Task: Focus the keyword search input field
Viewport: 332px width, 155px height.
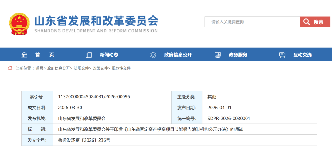Action: click(252, 22)
